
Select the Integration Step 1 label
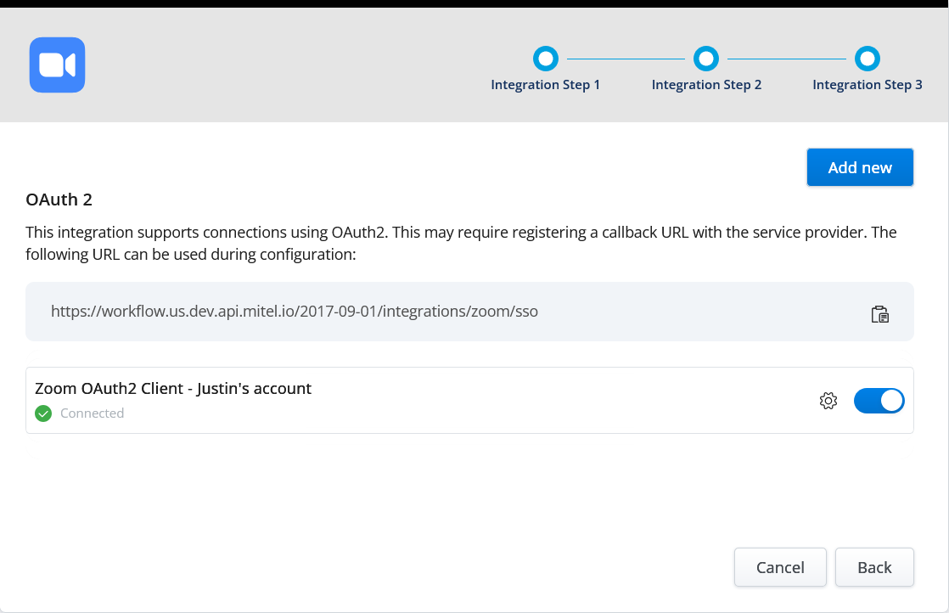click(x=545, y=85)
